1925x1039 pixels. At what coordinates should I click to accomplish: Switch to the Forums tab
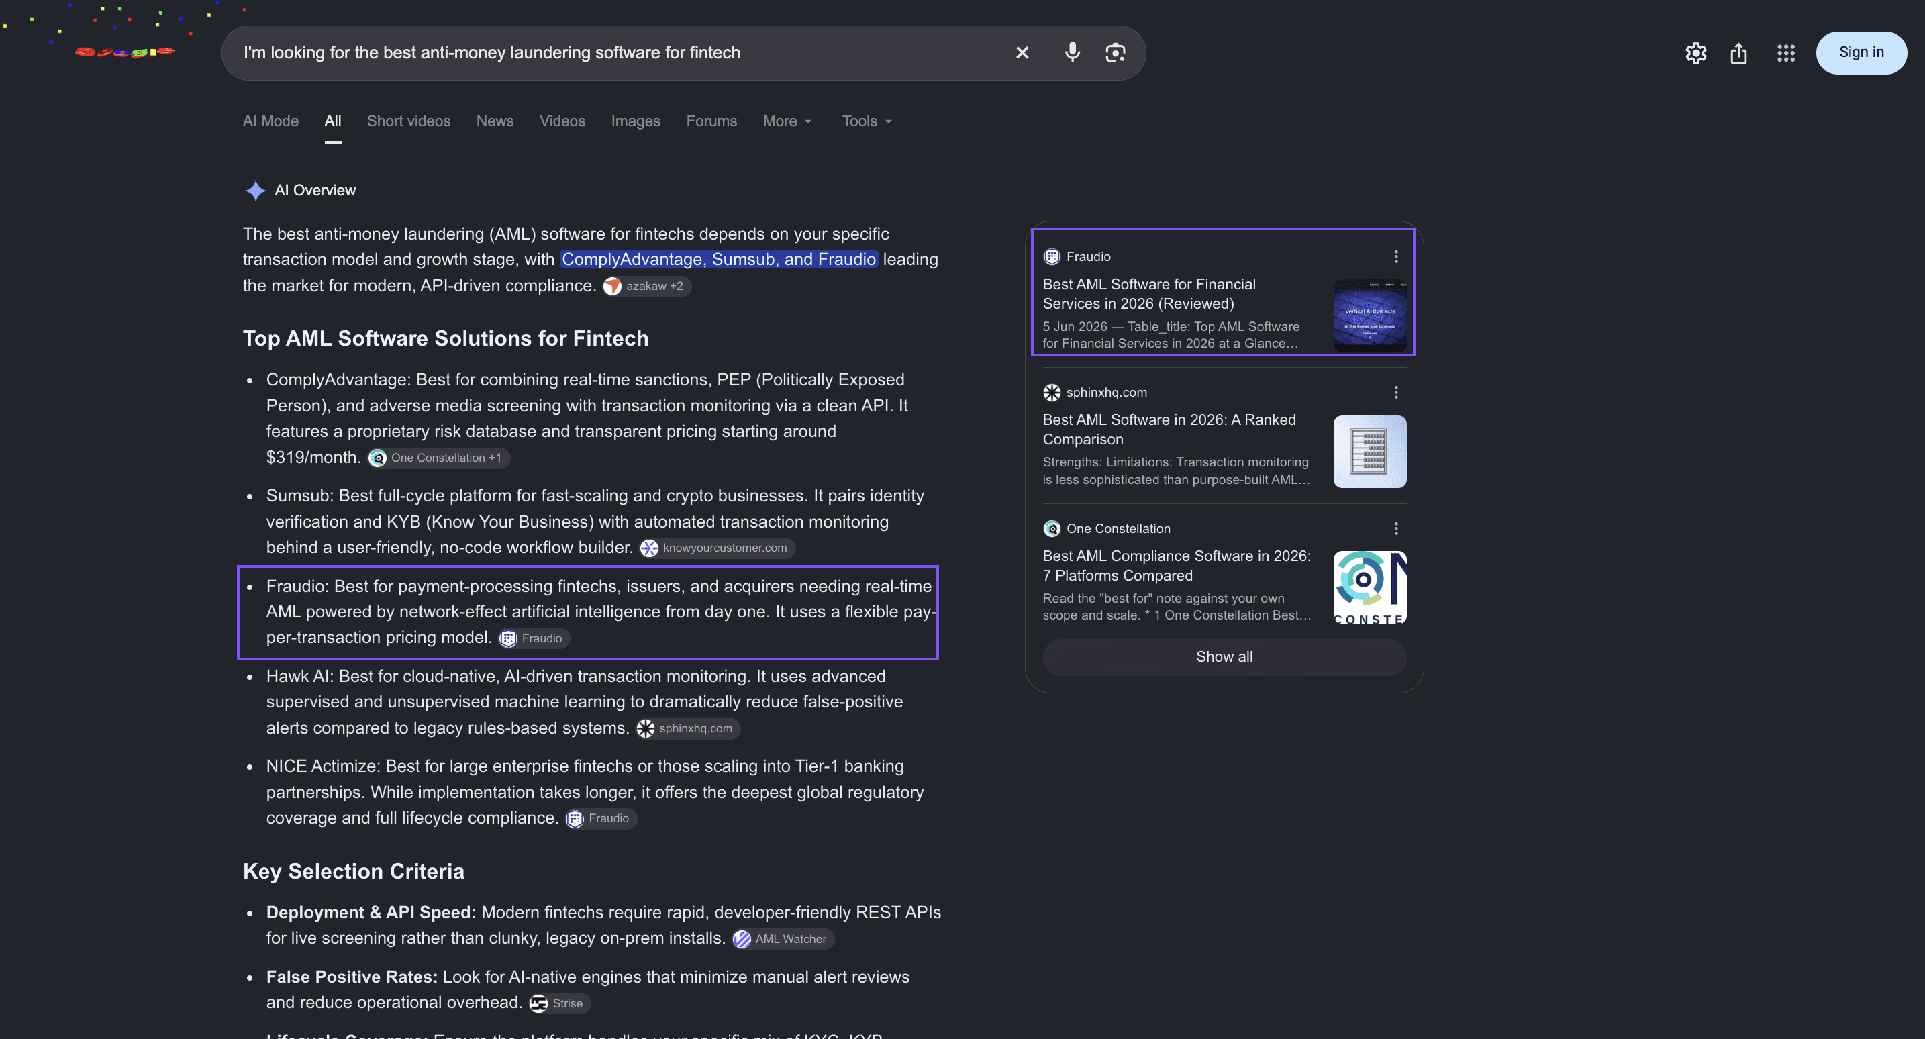pyautogui.click(x=711, y=121)
